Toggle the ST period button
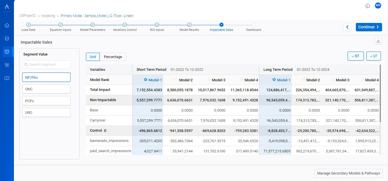This screenshot has height=181, width=388. [x=355, y=56]
